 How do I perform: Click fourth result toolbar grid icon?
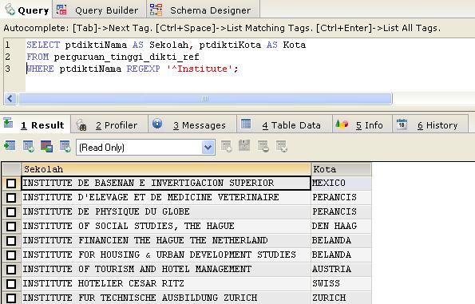point(65,147)
